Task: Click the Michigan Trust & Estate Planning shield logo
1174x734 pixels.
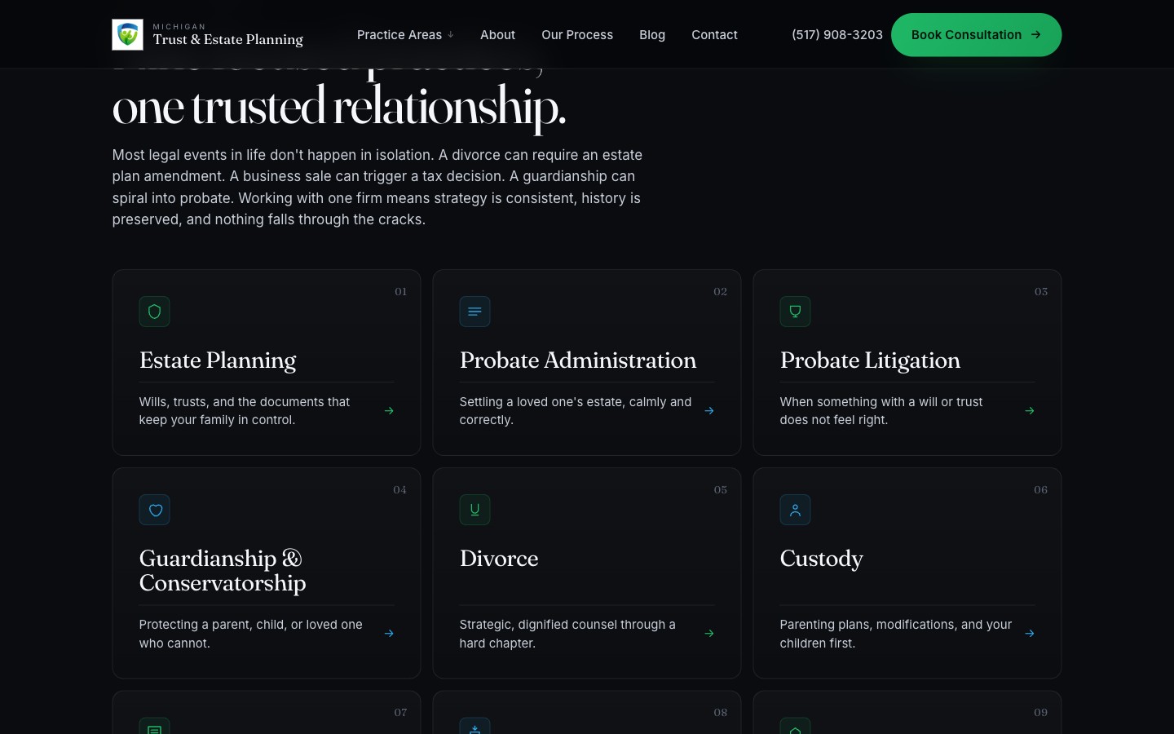Action: [x=127, y=34]
